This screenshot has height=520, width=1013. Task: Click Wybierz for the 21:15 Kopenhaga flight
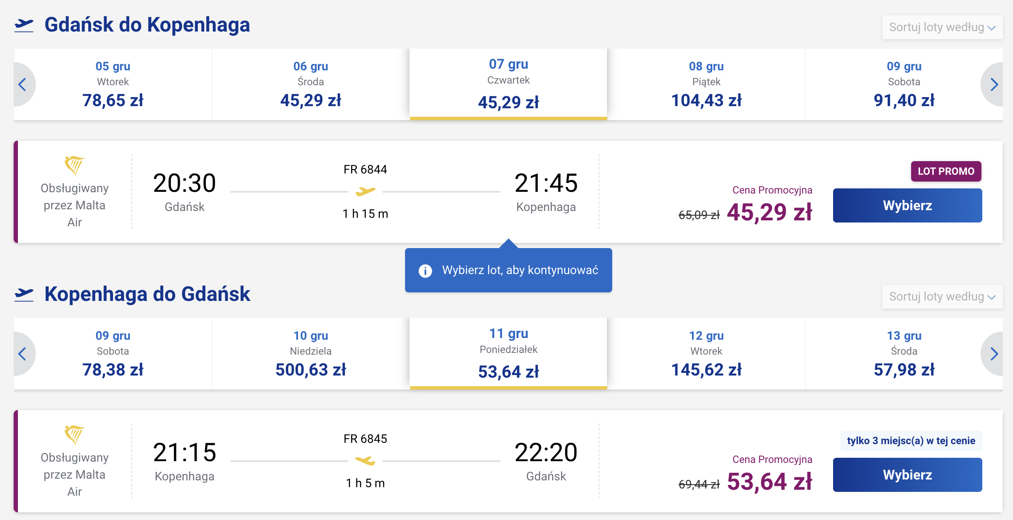tap(908, 475)
